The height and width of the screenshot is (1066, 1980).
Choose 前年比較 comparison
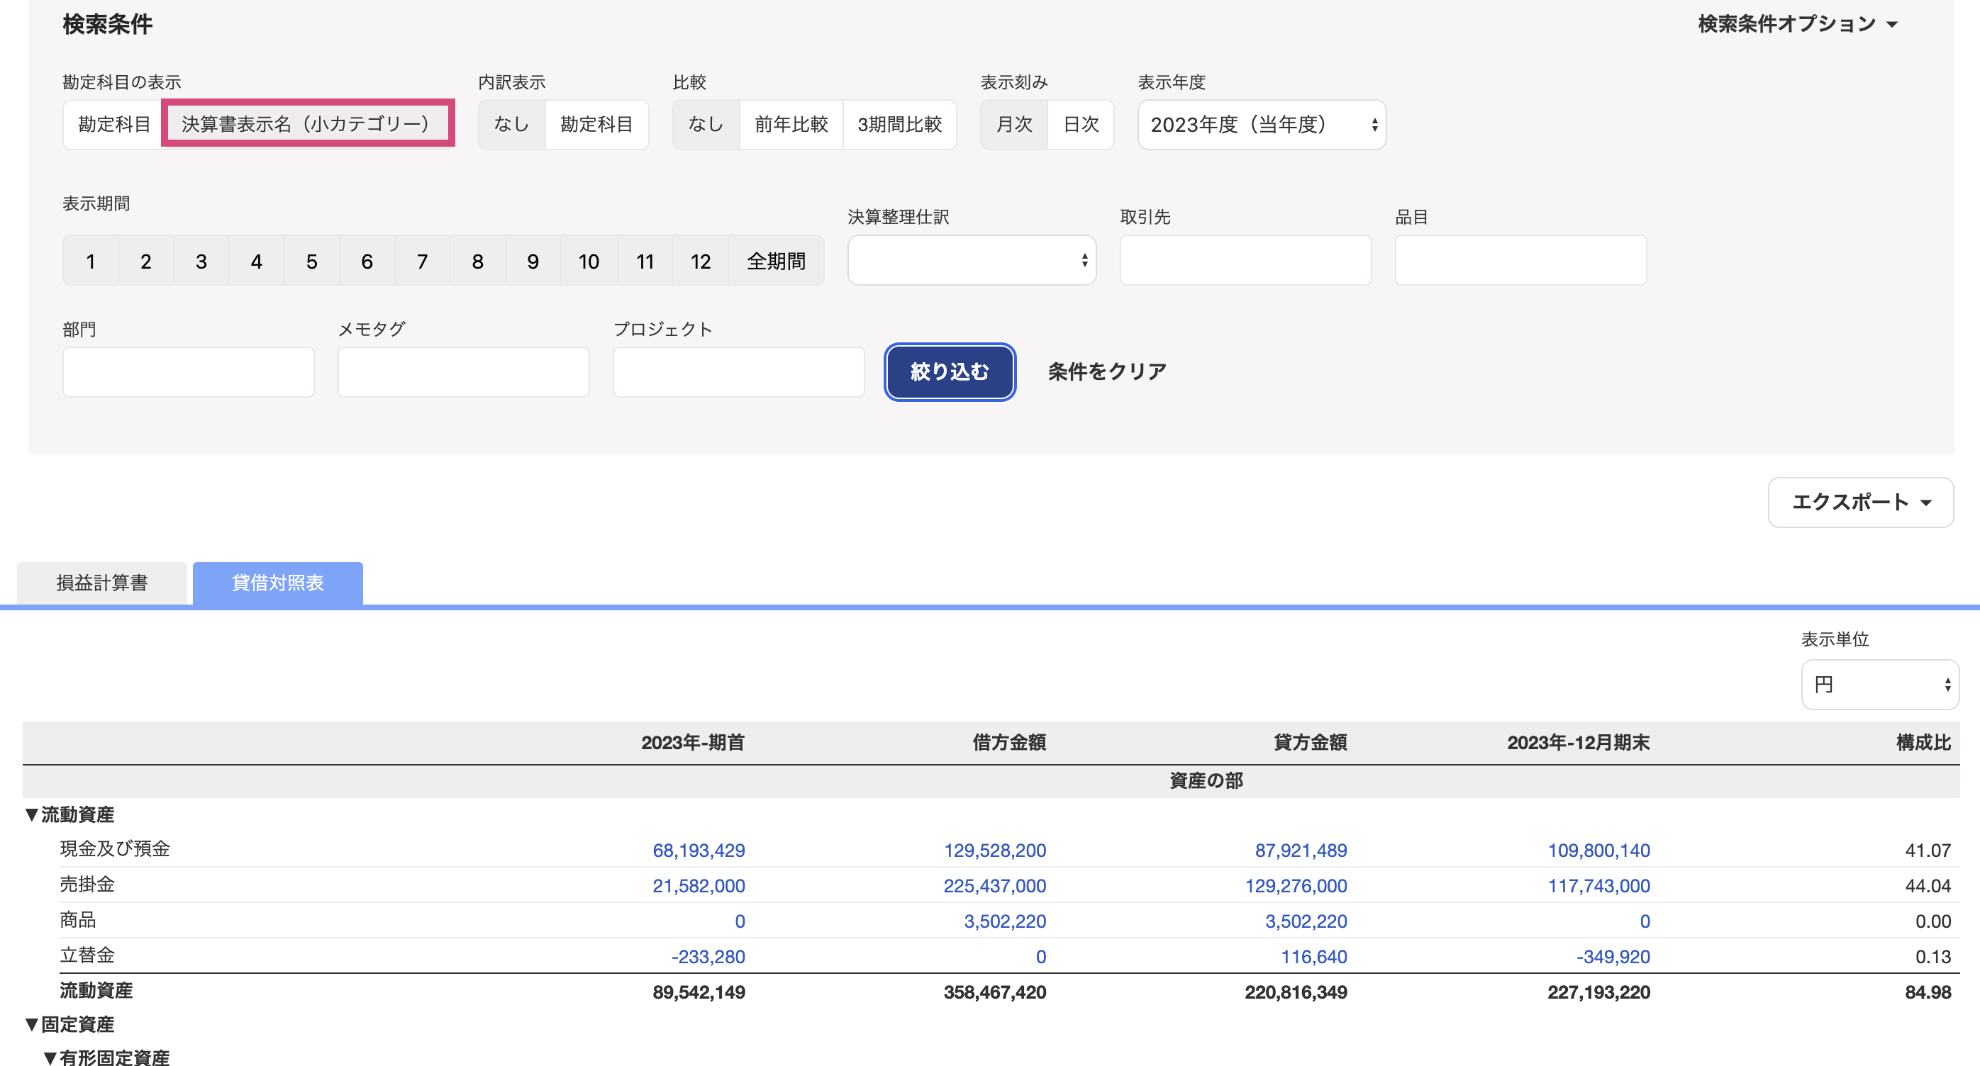(x=791, y=123)
